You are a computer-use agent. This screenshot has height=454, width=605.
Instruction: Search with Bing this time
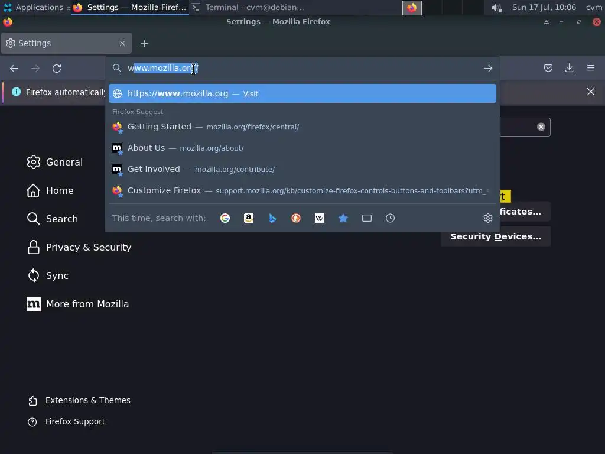click(272, 218)
